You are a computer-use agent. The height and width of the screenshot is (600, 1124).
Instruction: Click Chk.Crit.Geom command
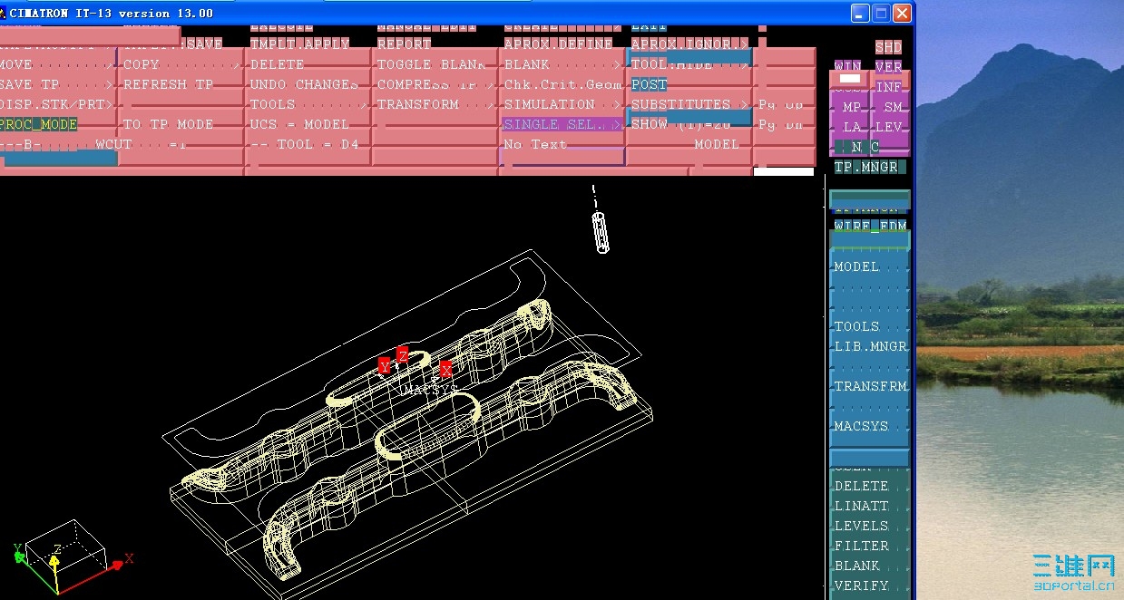(562, 85)
